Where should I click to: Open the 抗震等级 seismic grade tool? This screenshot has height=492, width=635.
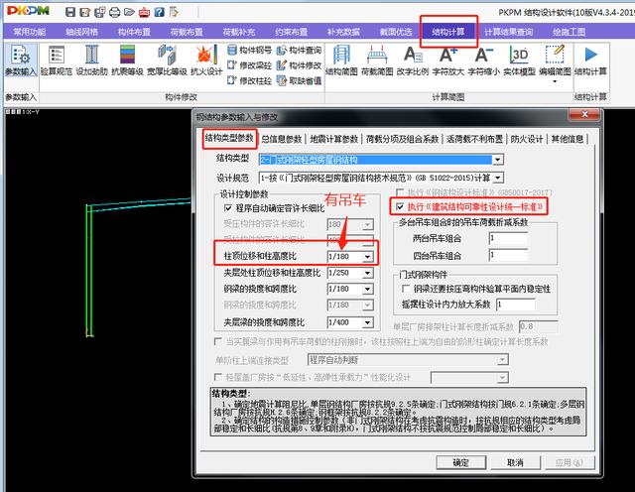point(127,61)
